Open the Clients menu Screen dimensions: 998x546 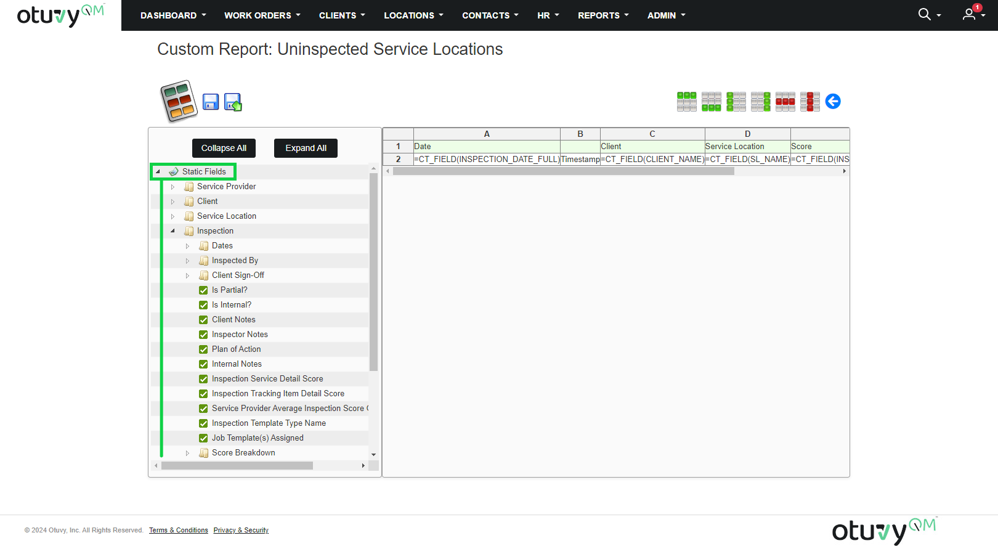click(342, 15)
